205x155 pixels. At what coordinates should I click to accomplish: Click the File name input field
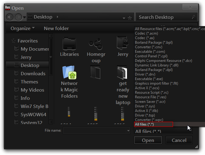tap(97, 130)
